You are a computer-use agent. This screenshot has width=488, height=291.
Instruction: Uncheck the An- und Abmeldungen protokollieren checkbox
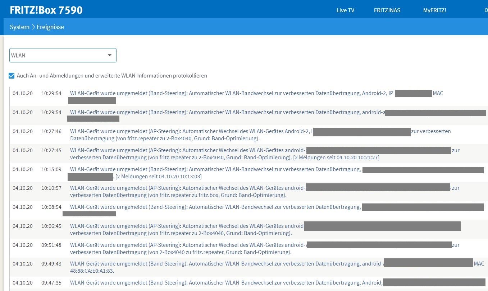12,76
